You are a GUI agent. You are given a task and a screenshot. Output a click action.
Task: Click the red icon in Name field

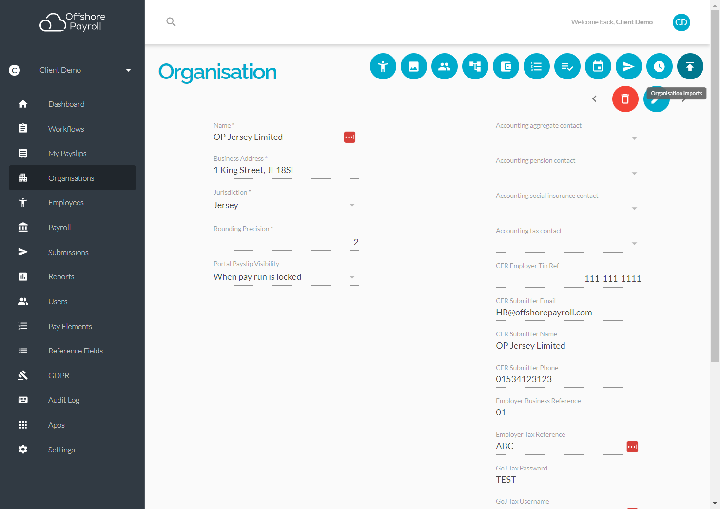click(x=350, y=137)
